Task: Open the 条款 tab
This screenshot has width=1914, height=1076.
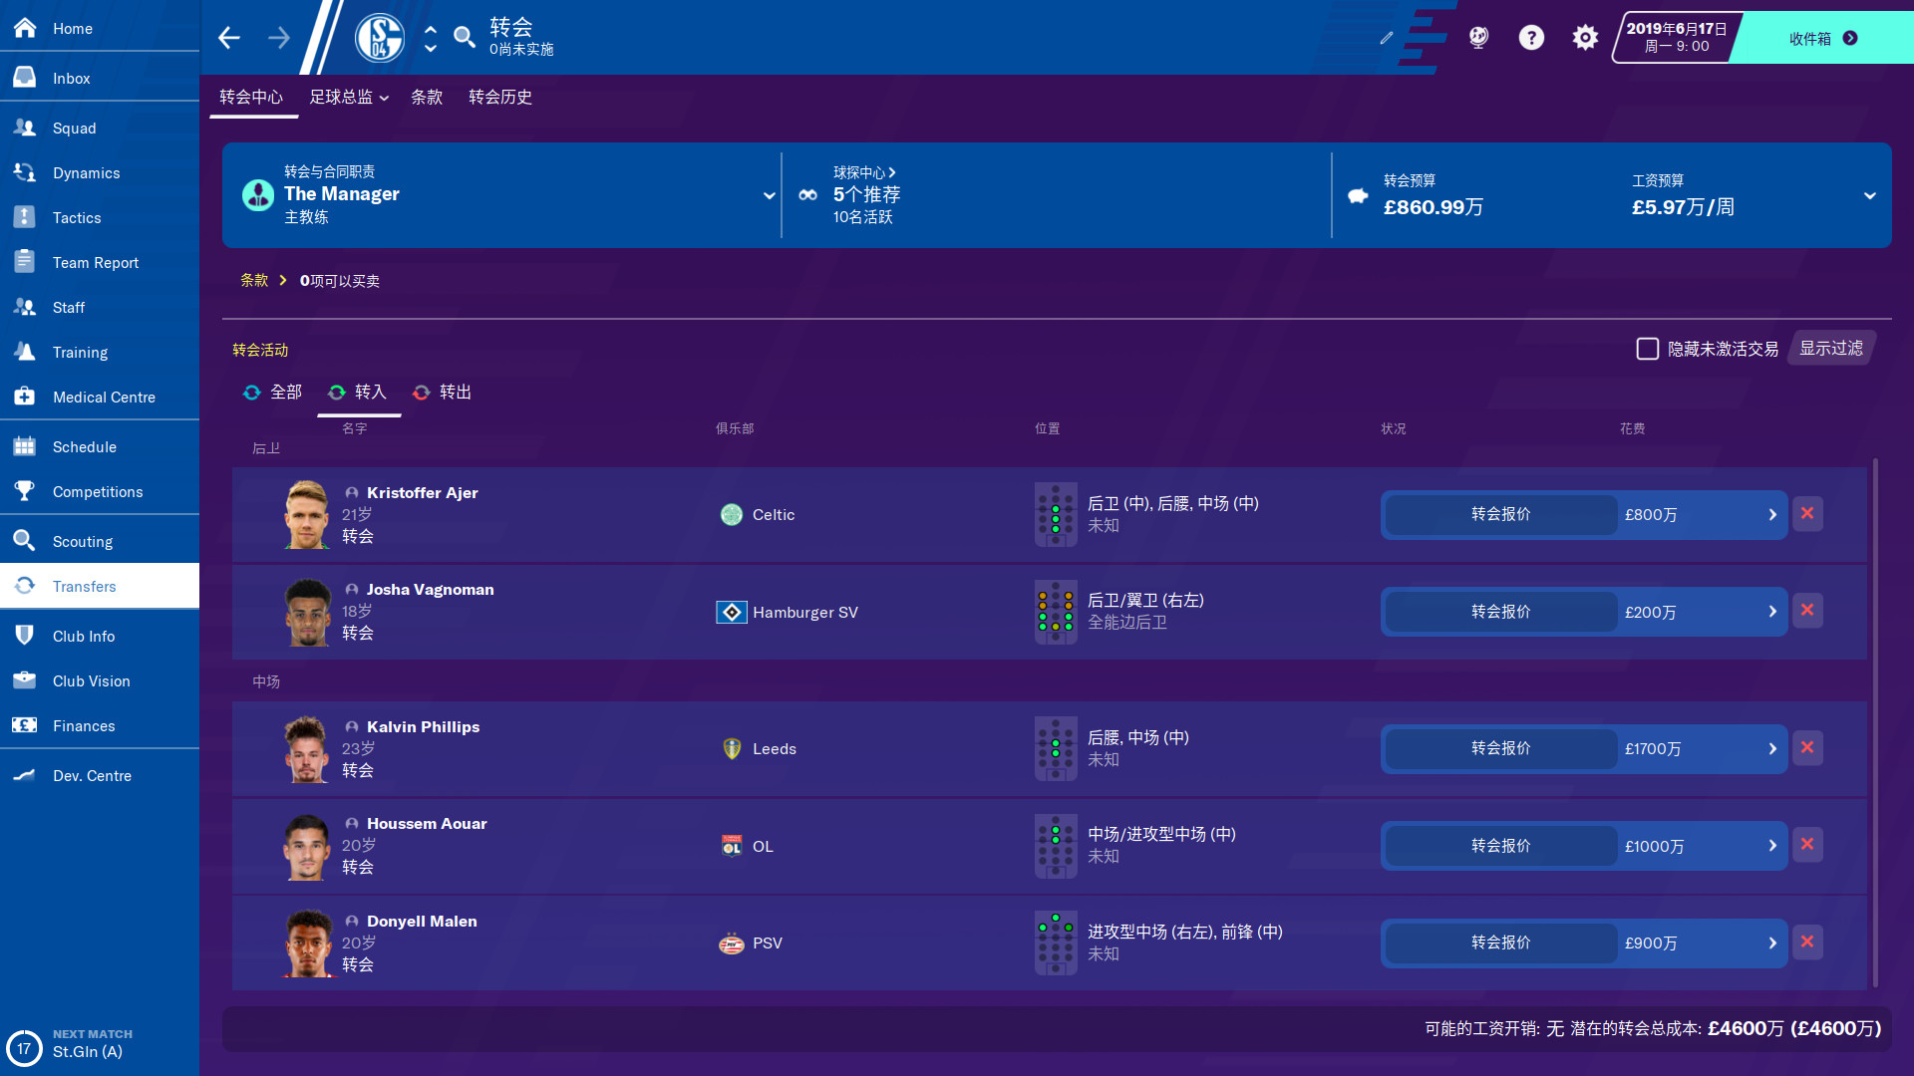Action: click(x=427, y=97)
